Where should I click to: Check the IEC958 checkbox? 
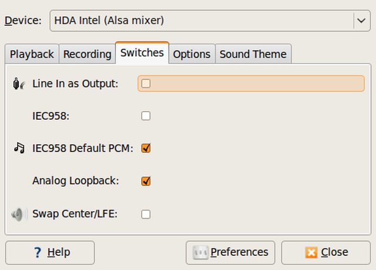[x=146, y=116]
